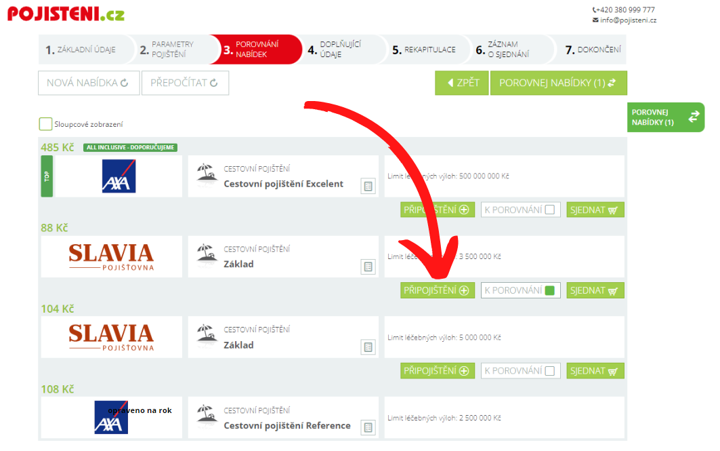This screenshot has height=451, width=720.
Task: Click the beach umbrella icon in 88 Kč offer
Action: click(x=207, y=254)
